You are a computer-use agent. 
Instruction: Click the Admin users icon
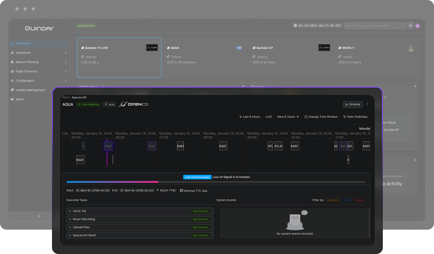(12, 99)
